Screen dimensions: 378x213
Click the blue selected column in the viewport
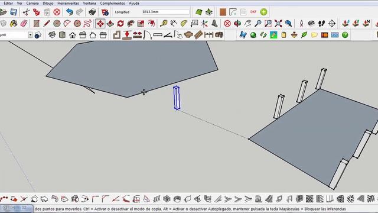click(177, 98)
